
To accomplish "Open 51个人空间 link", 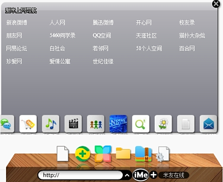I will pos(149,48).
